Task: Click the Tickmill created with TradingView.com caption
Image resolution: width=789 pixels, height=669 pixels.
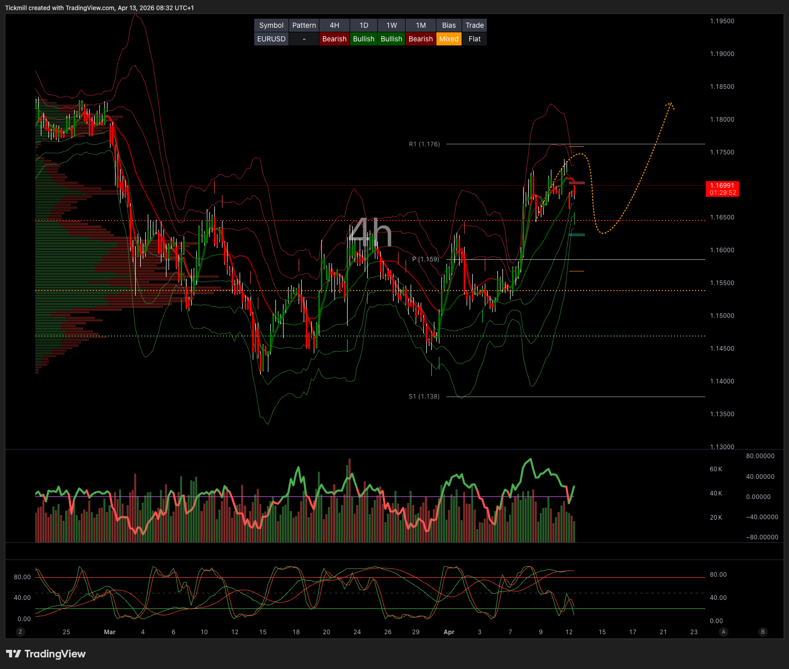Action: (x=99, y=8)
